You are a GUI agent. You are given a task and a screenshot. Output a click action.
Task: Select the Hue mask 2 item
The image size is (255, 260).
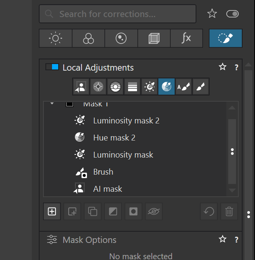coord(114,138)
